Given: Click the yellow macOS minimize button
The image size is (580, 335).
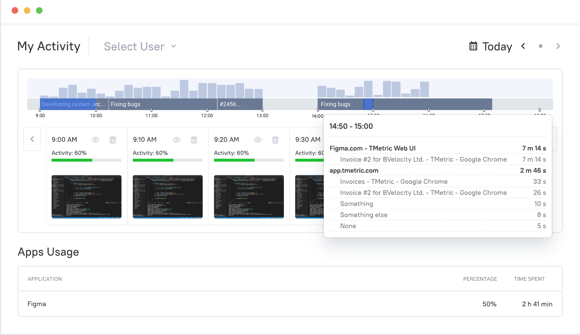Looking at the screenshot, I should tap(27, 10).
